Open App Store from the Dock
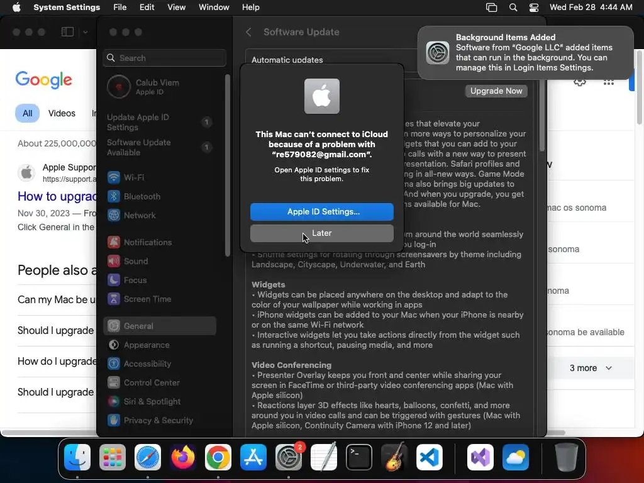644x483 pixels. coord(253,457)
